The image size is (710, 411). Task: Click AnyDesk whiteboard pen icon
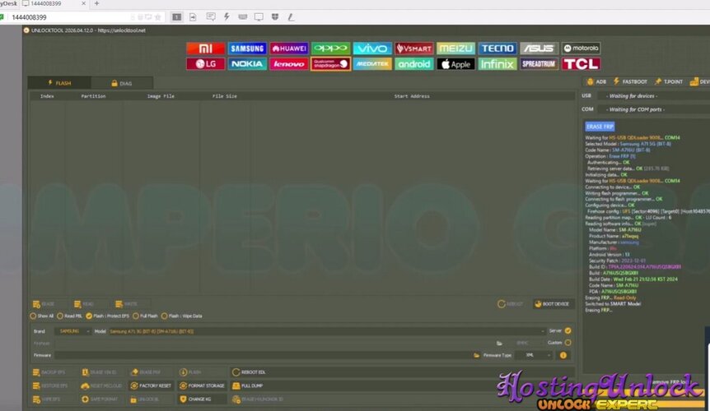point(291,17)
